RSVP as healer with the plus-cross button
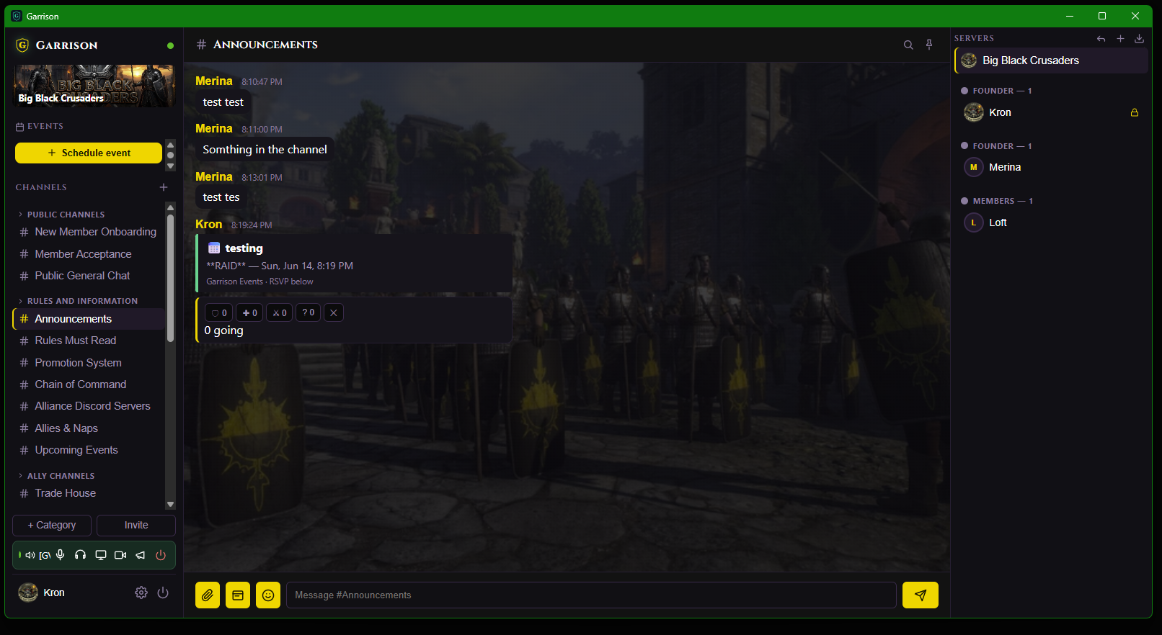 [249, 313]
